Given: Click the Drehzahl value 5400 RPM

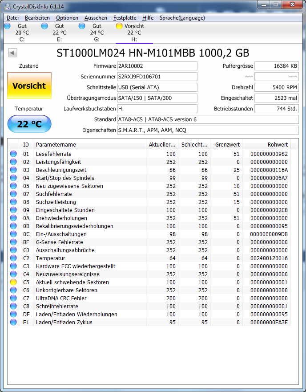Looking at the screenshot, I should (277, 87).
